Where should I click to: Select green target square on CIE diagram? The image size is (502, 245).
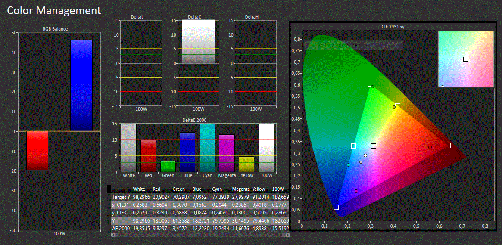pos(371,84)
